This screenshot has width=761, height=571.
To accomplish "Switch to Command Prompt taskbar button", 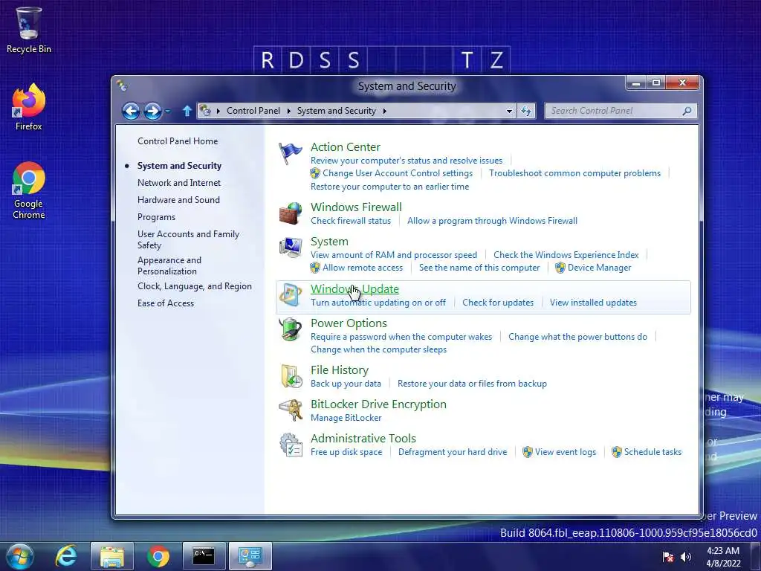I will 204,556.
